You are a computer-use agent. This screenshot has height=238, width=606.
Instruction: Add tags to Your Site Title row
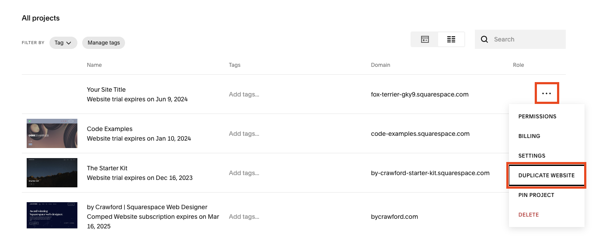pos(244,94)
